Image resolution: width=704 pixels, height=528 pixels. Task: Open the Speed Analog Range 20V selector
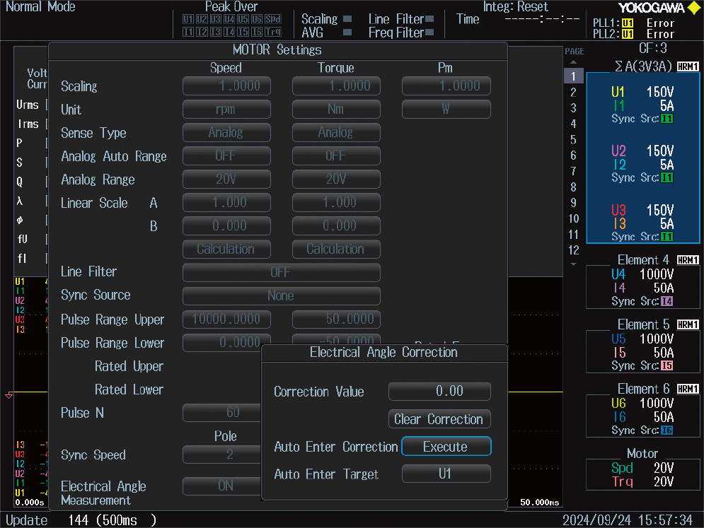pos(226,179)
